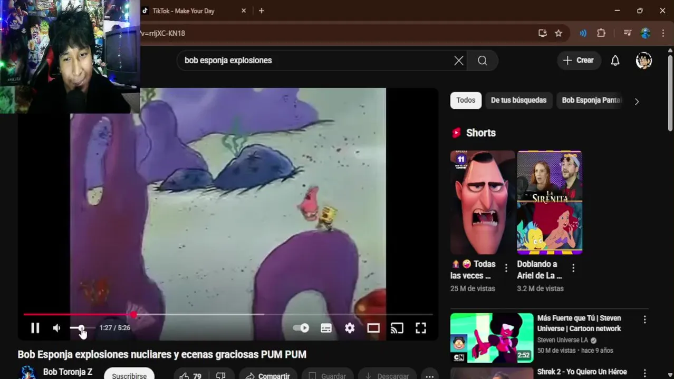Open the Bob Toronja Z channel

(68, 372)
